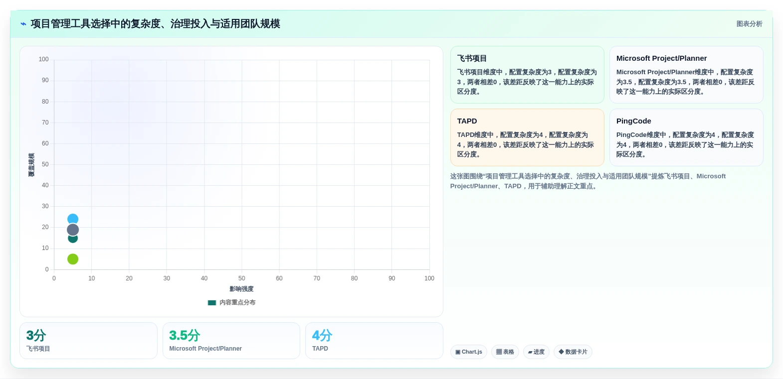783x379 pixels.
Task: Click the 影响强度 x-axis title
Action: click(x=241, y=289)
